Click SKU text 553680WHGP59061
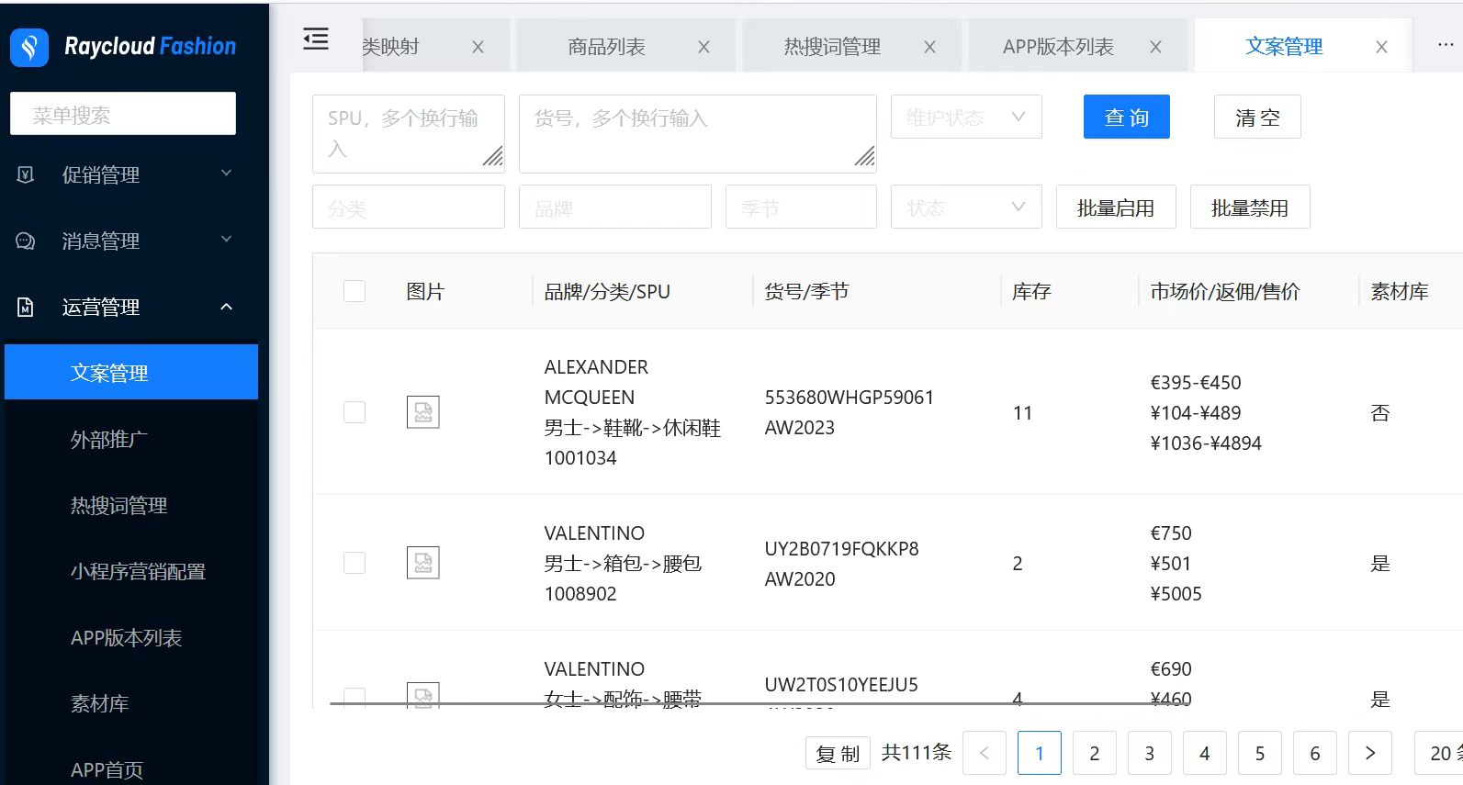The height and width of the screenshot is (785, 1463). click(x=850, y=398)
